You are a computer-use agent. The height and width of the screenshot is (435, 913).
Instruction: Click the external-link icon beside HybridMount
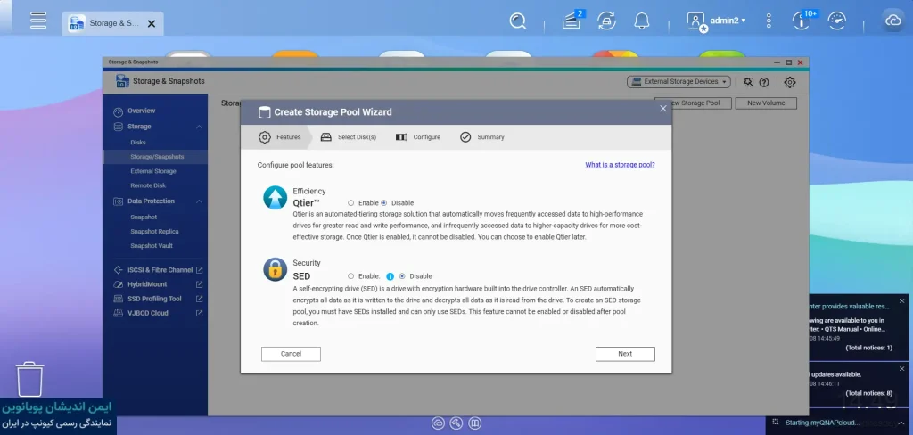[199, 284]
